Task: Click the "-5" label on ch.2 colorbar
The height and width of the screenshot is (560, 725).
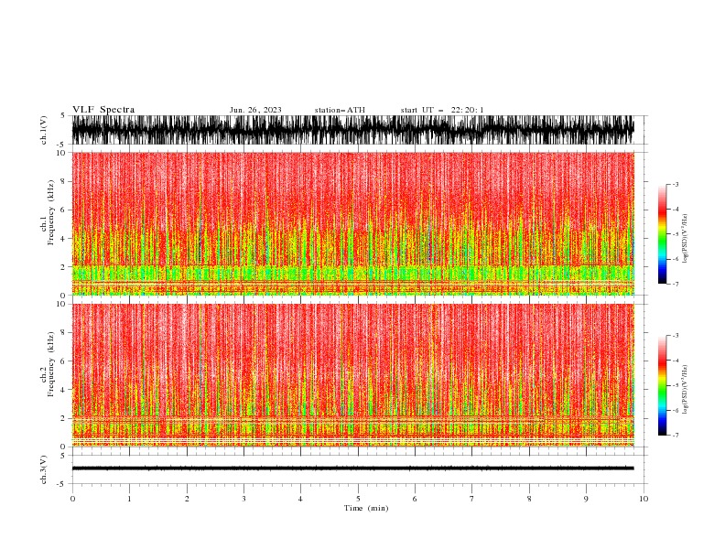Action: [x=676, y=385]
